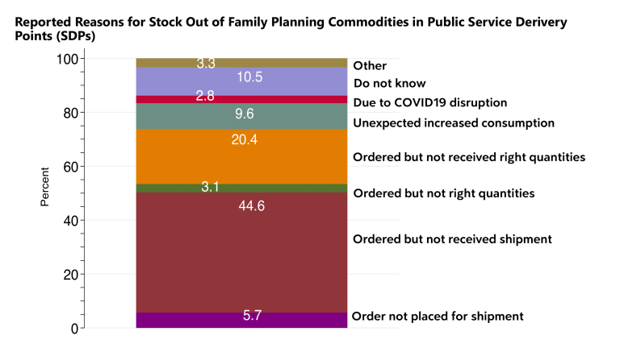Click the 60 tick label on y-axis
The image size is (620, 348).
(x=71, y=168)
